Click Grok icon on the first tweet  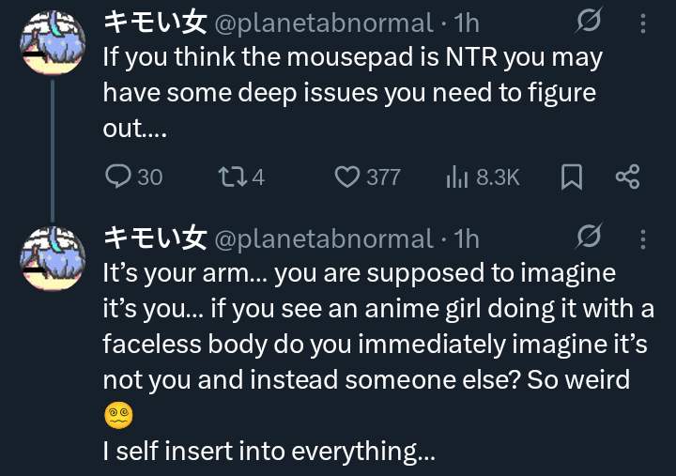(x=590, y=23)
